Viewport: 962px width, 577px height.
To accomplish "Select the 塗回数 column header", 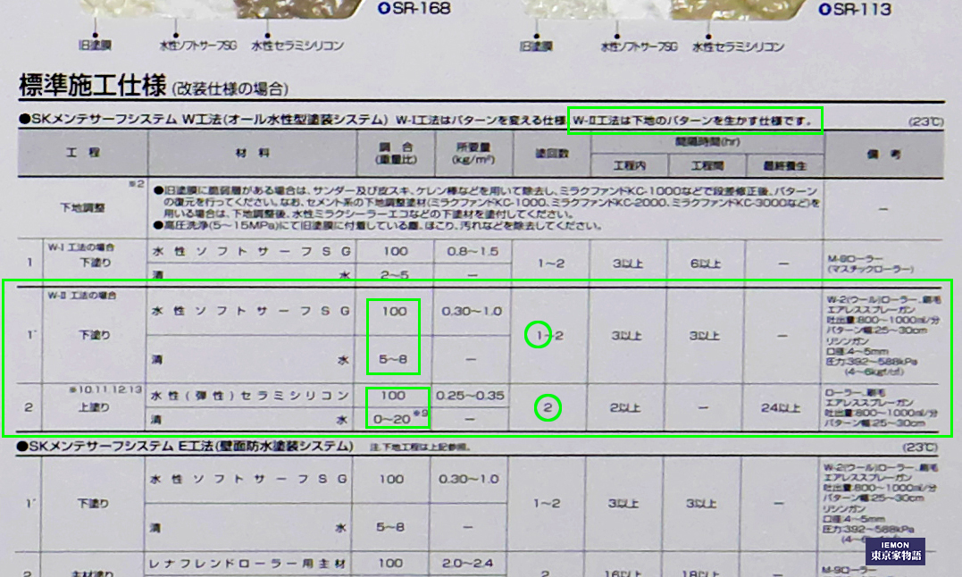I will point(548,154).
